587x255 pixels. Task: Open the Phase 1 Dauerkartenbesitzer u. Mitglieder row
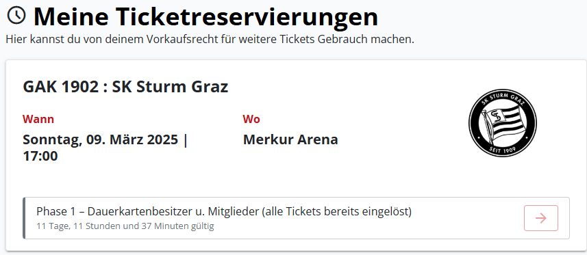[x=296, y=218]
